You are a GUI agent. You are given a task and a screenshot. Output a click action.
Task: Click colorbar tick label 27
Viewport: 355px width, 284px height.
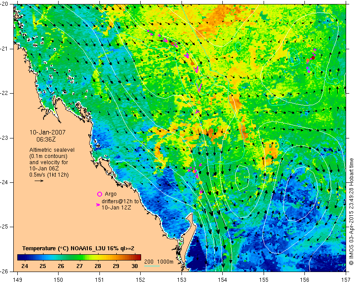[79, 266]
